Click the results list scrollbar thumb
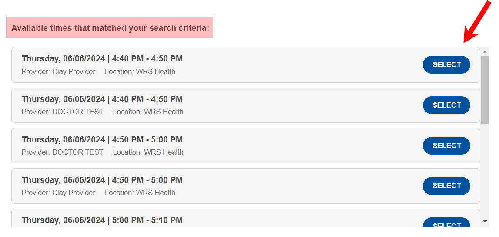 (x=485, y=89)
